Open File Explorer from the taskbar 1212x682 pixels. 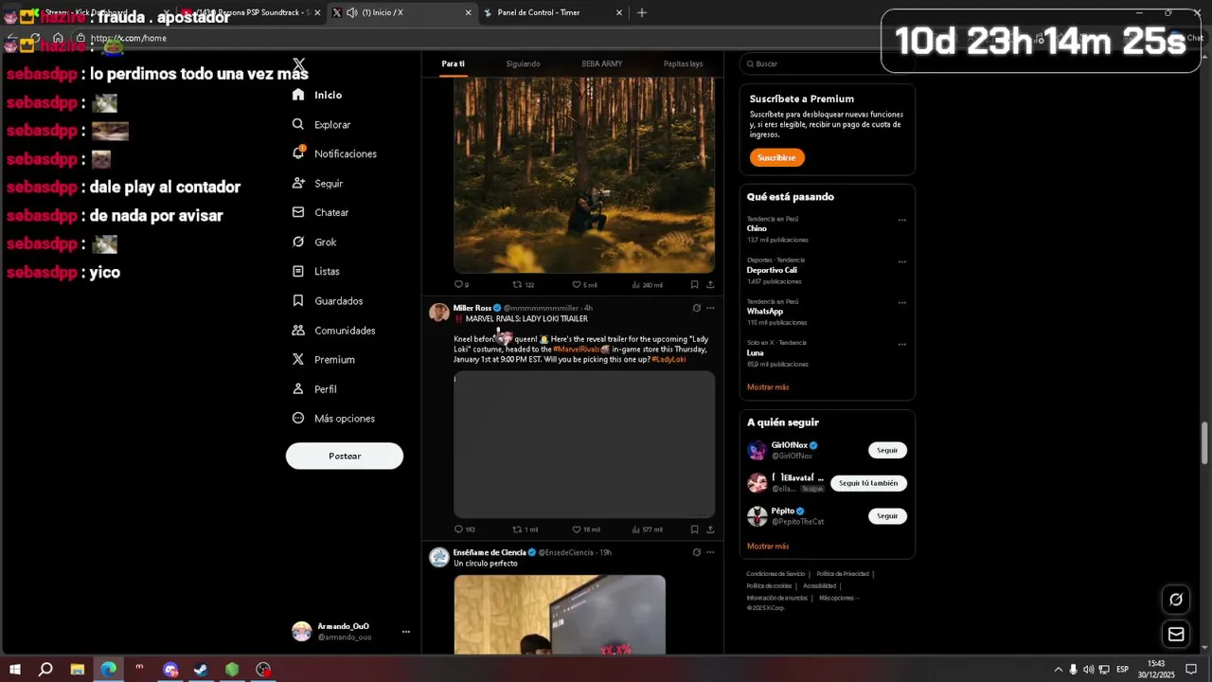[x=78, y=670]
